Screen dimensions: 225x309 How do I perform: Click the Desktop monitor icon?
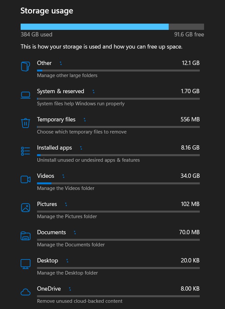pos(26,264)
